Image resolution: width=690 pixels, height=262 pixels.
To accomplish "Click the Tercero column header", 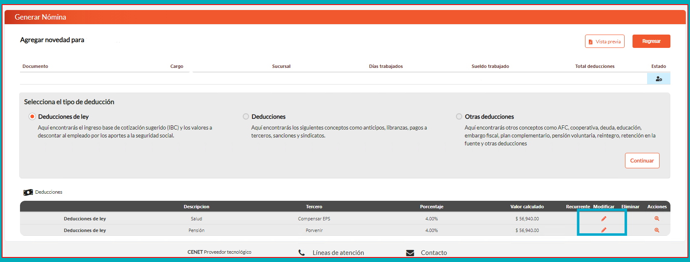I will 314,207.
